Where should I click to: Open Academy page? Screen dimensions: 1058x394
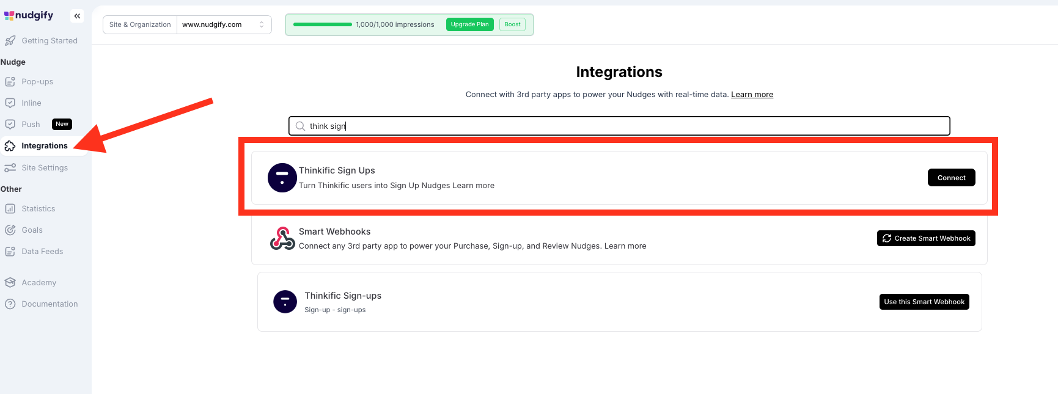[x=39, y=283]
